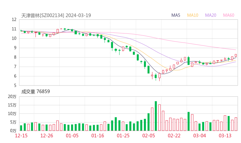Image resolution: width=241 pixels, height=143 pixels.
Task: Click the price axis value 5
Action: point(15,85)
